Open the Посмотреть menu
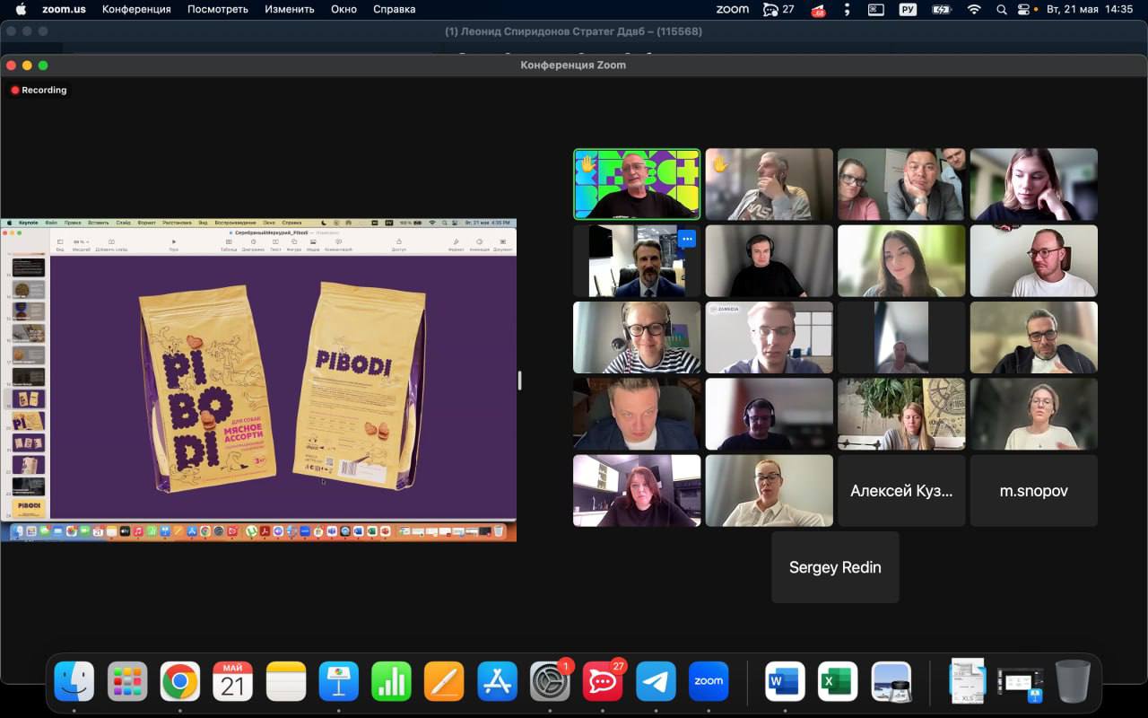The width and height of the screenshot is (1148, 718). (218, 9)
